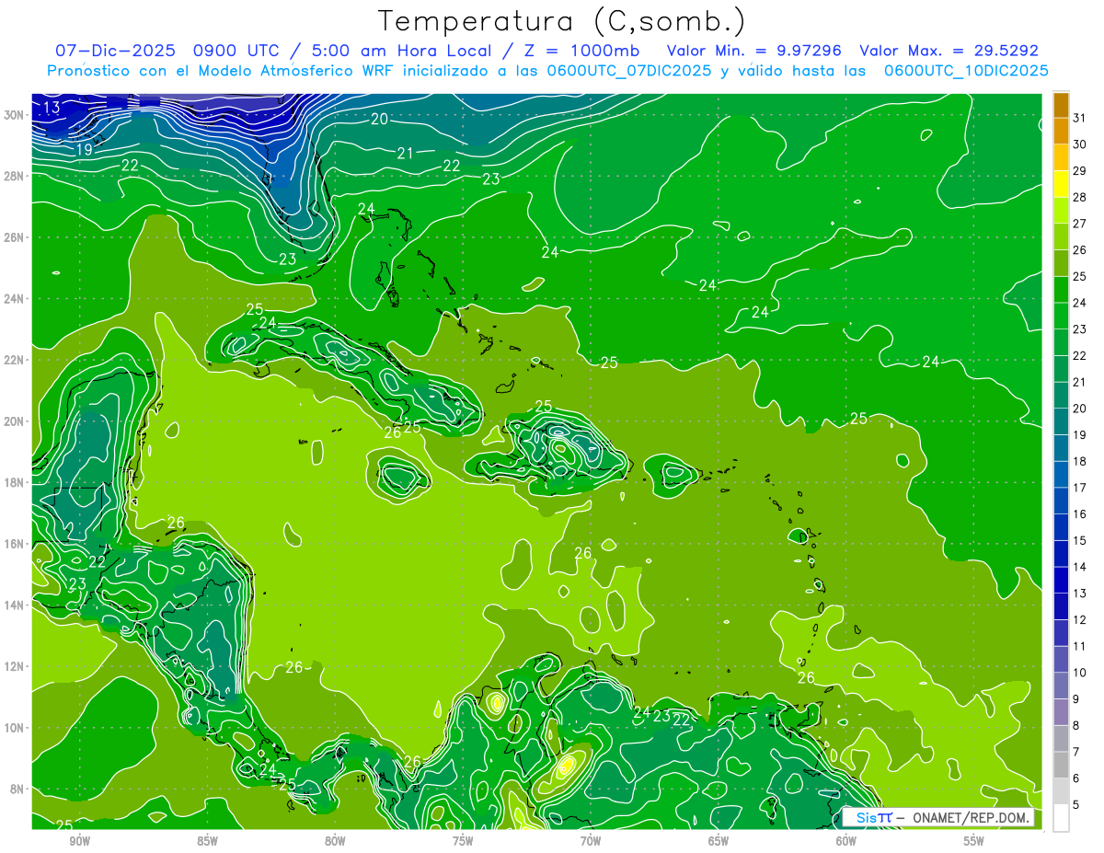Click the 5:00 am Hora Local text
1104x853 pixels.
point(404,51)
